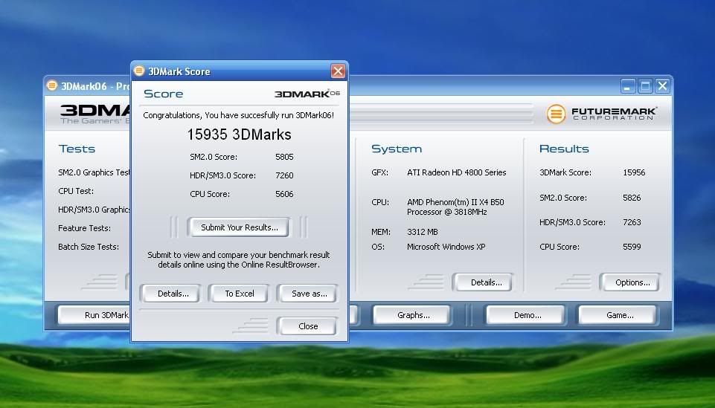The width and height of the screenshot is (715, 408).
Task: Click Results SM2.0 Score value 5826
Action: (x=632, y=198)
